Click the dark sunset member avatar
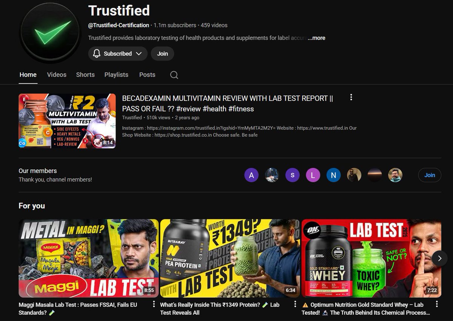This screenshot has height=321, width=453. [375, 175]
